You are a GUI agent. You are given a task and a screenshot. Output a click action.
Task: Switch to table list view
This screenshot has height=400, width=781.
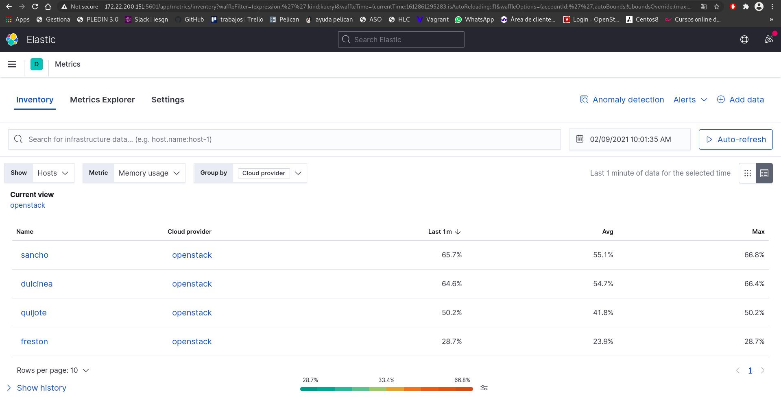(764, 173)
